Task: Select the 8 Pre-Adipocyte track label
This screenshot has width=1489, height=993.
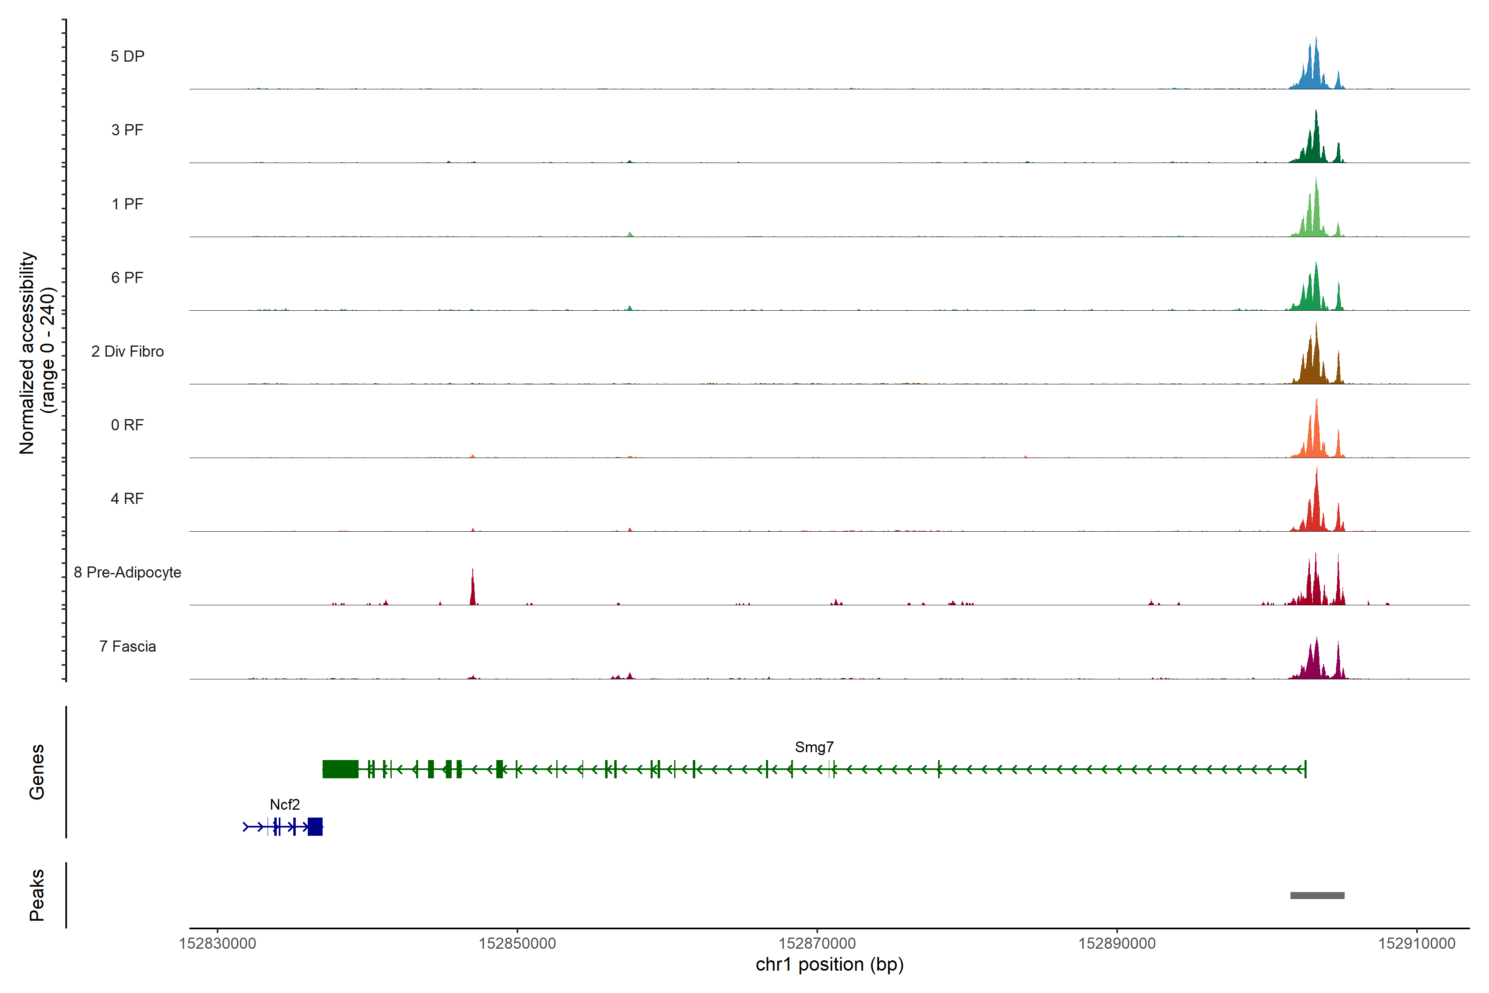Action: (x=127, y=573)
